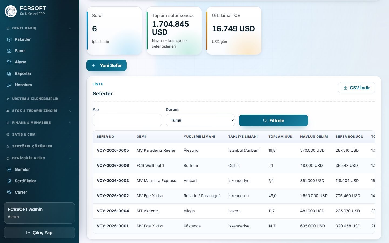Focus the Ara search field

pyautogui.click(x=127, y=120)
